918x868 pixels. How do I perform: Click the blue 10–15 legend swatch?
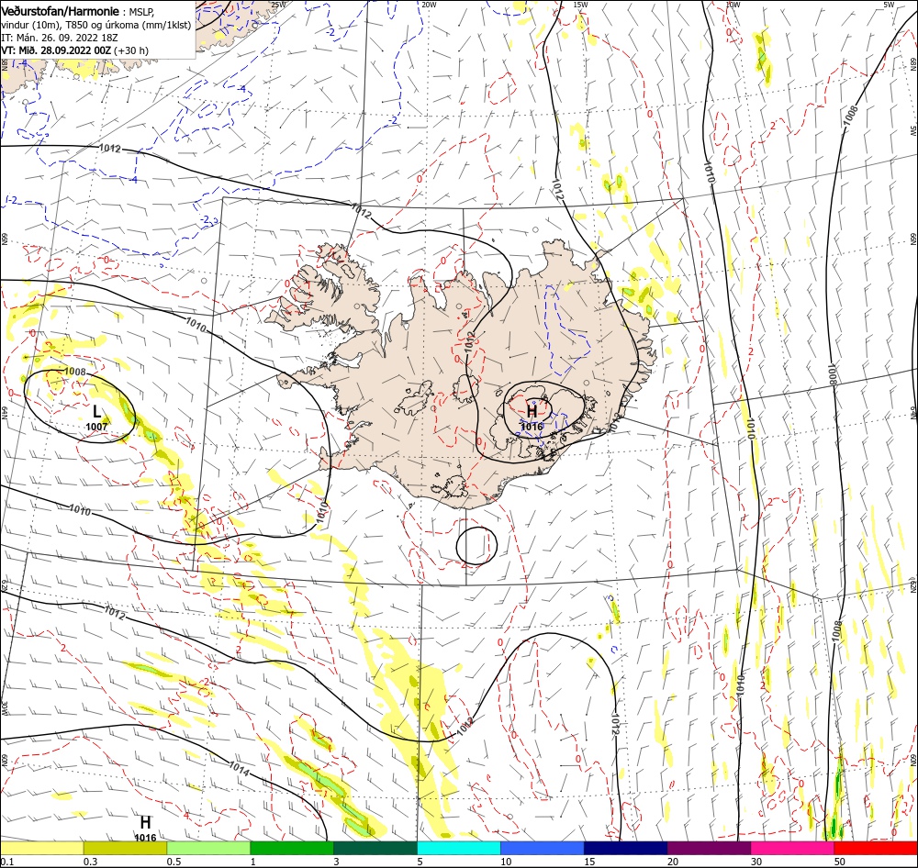[x=543, y=848]
